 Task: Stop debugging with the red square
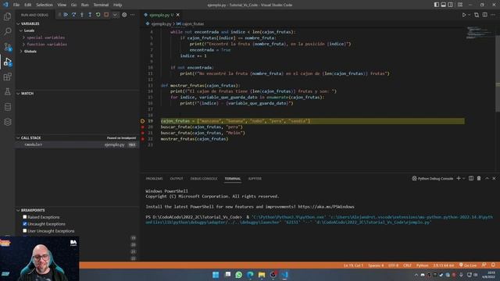[106, 15]
